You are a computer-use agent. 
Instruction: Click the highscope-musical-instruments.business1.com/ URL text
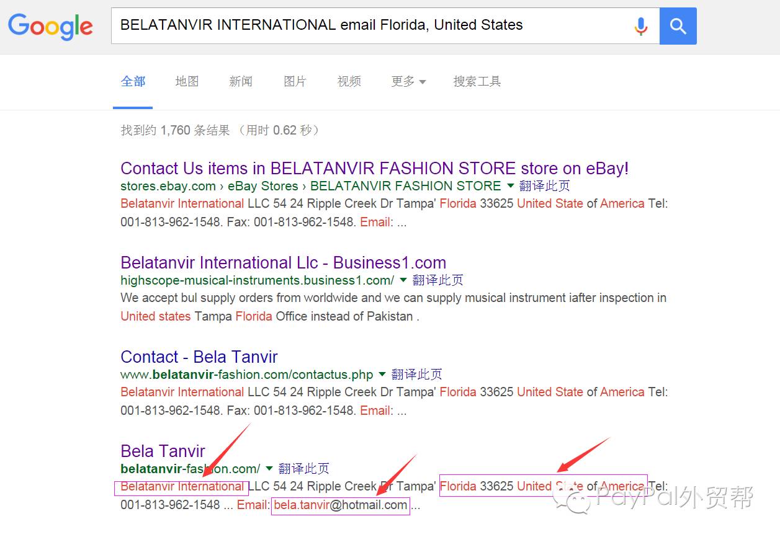point(258,280)
